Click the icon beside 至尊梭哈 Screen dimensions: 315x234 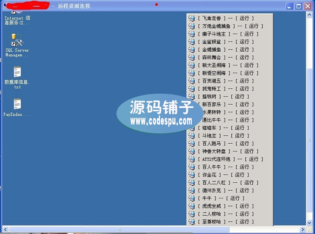pos(192,222)
